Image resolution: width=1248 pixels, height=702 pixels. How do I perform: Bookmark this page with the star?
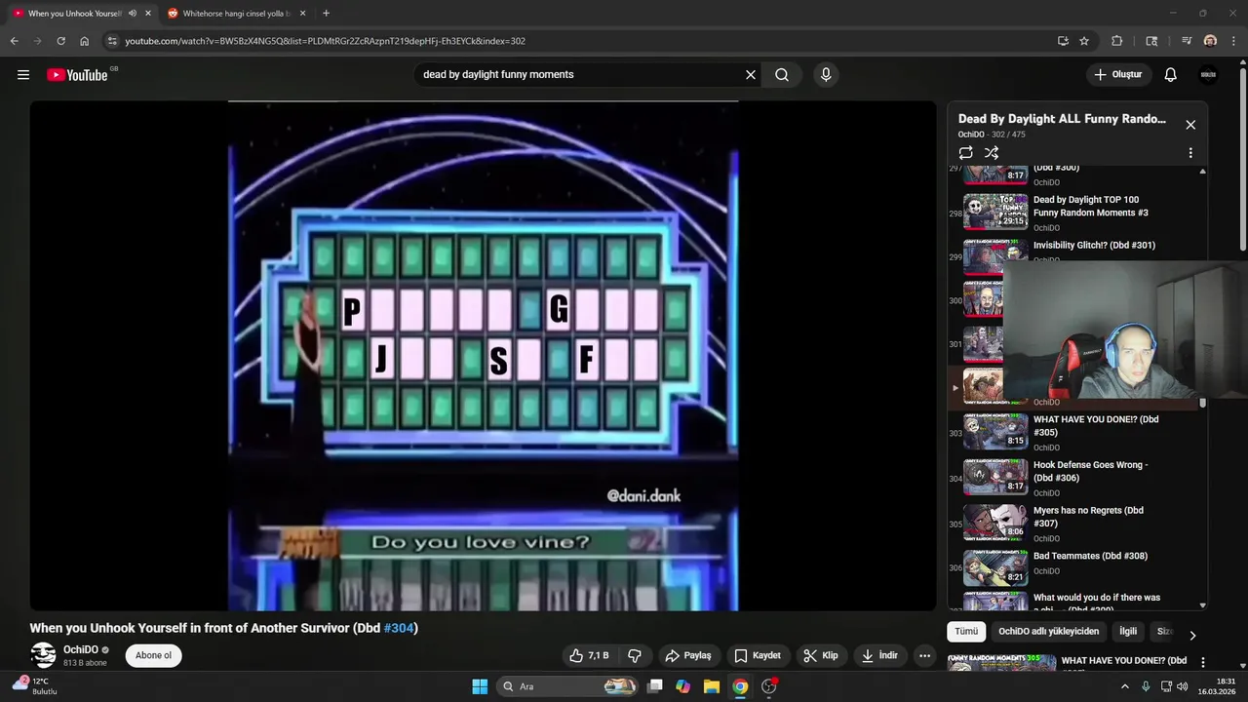1084,41
